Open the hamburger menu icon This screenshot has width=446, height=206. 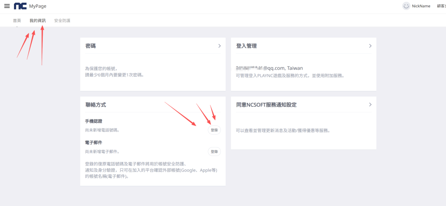tap(7, 6)
